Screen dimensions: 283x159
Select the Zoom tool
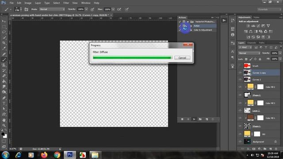point(4,125)
